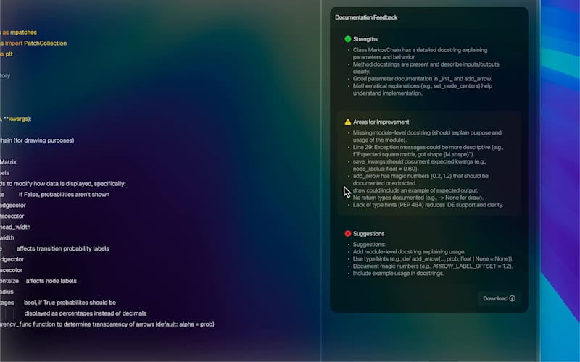Screen dimensions: 580x362
Task: Click the Download button
Action: (499, 298)
